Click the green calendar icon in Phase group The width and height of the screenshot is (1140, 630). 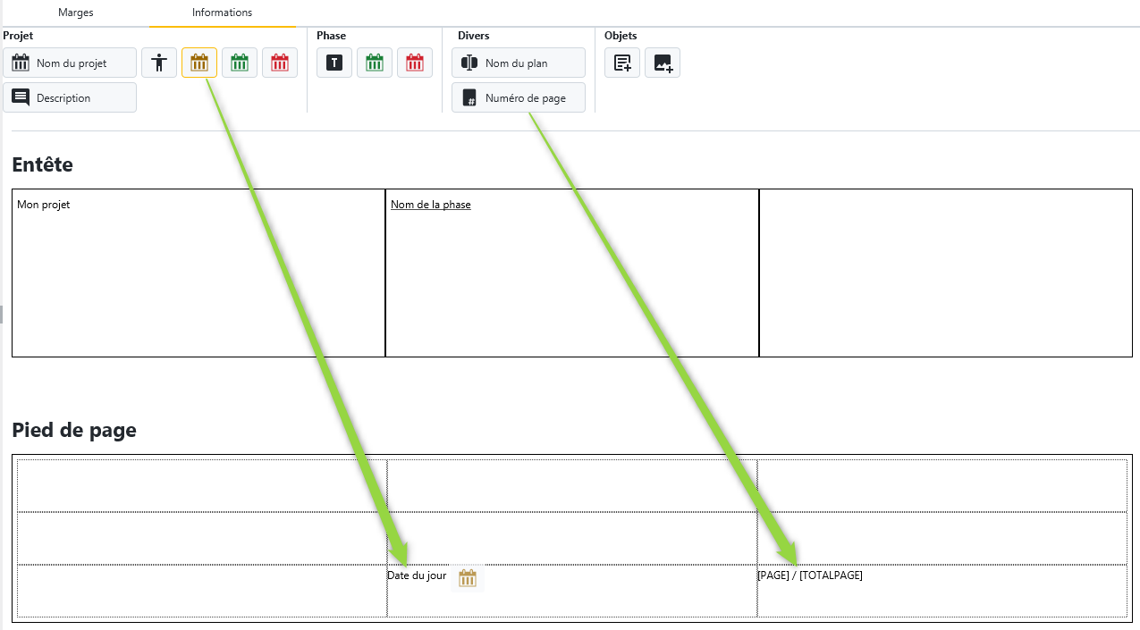coord(375,63)
